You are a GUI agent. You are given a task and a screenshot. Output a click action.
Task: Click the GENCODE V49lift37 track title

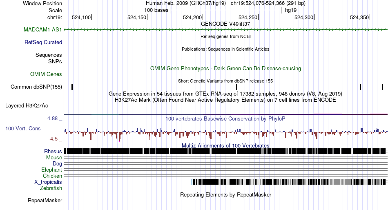point(225,24)
